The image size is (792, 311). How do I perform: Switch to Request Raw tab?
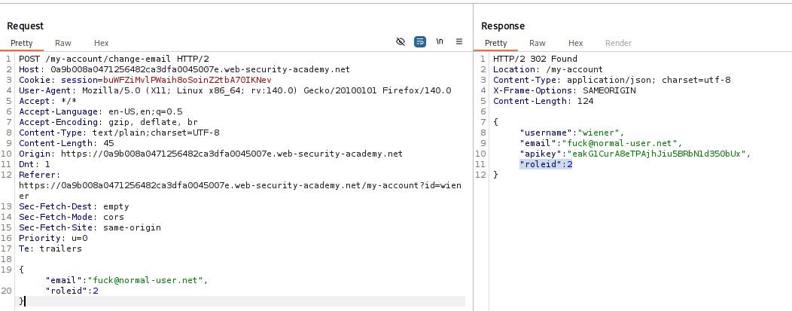[x=63, y=43]
